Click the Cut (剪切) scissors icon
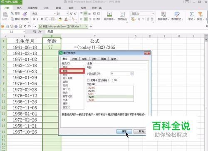Viewport: 208px width, 151px height. 12,13
